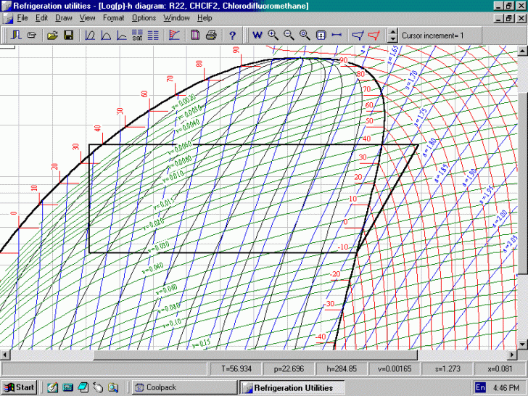Increase cursor increment with up arrow
528x396 pixels.
point(393,32)
